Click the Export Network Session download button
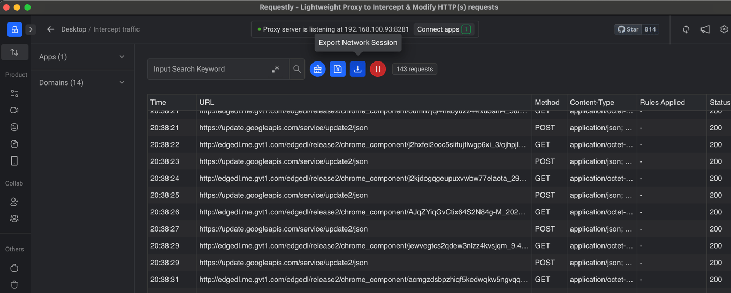The image size is (731, 293). (358, 69)
